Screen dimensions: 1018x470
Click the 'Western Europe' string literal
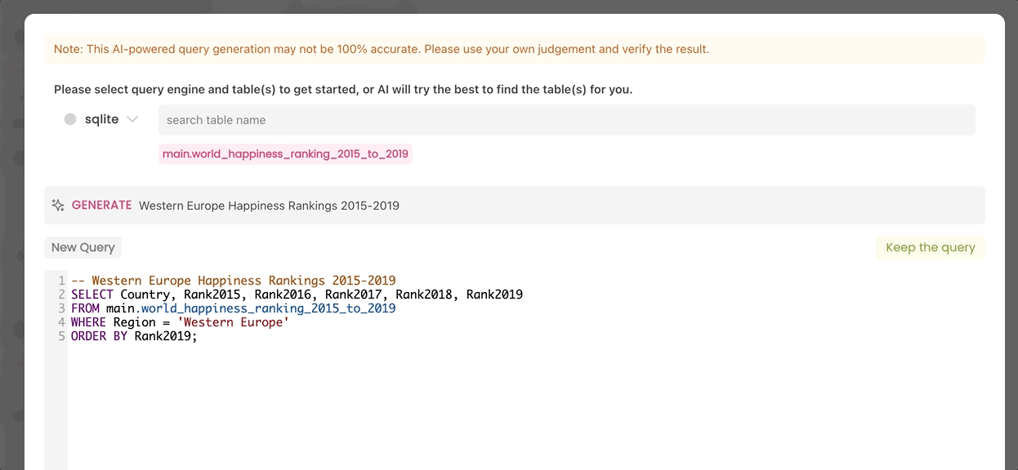click(233, 322)
